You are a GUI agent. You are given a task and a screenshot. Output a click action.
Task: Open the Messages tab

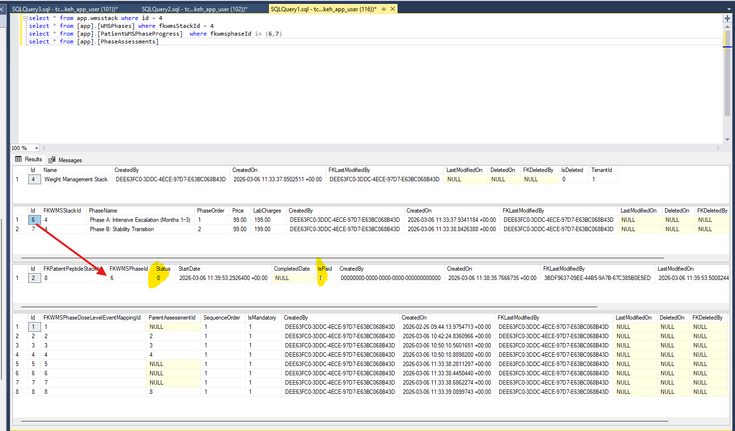point(66,160)
